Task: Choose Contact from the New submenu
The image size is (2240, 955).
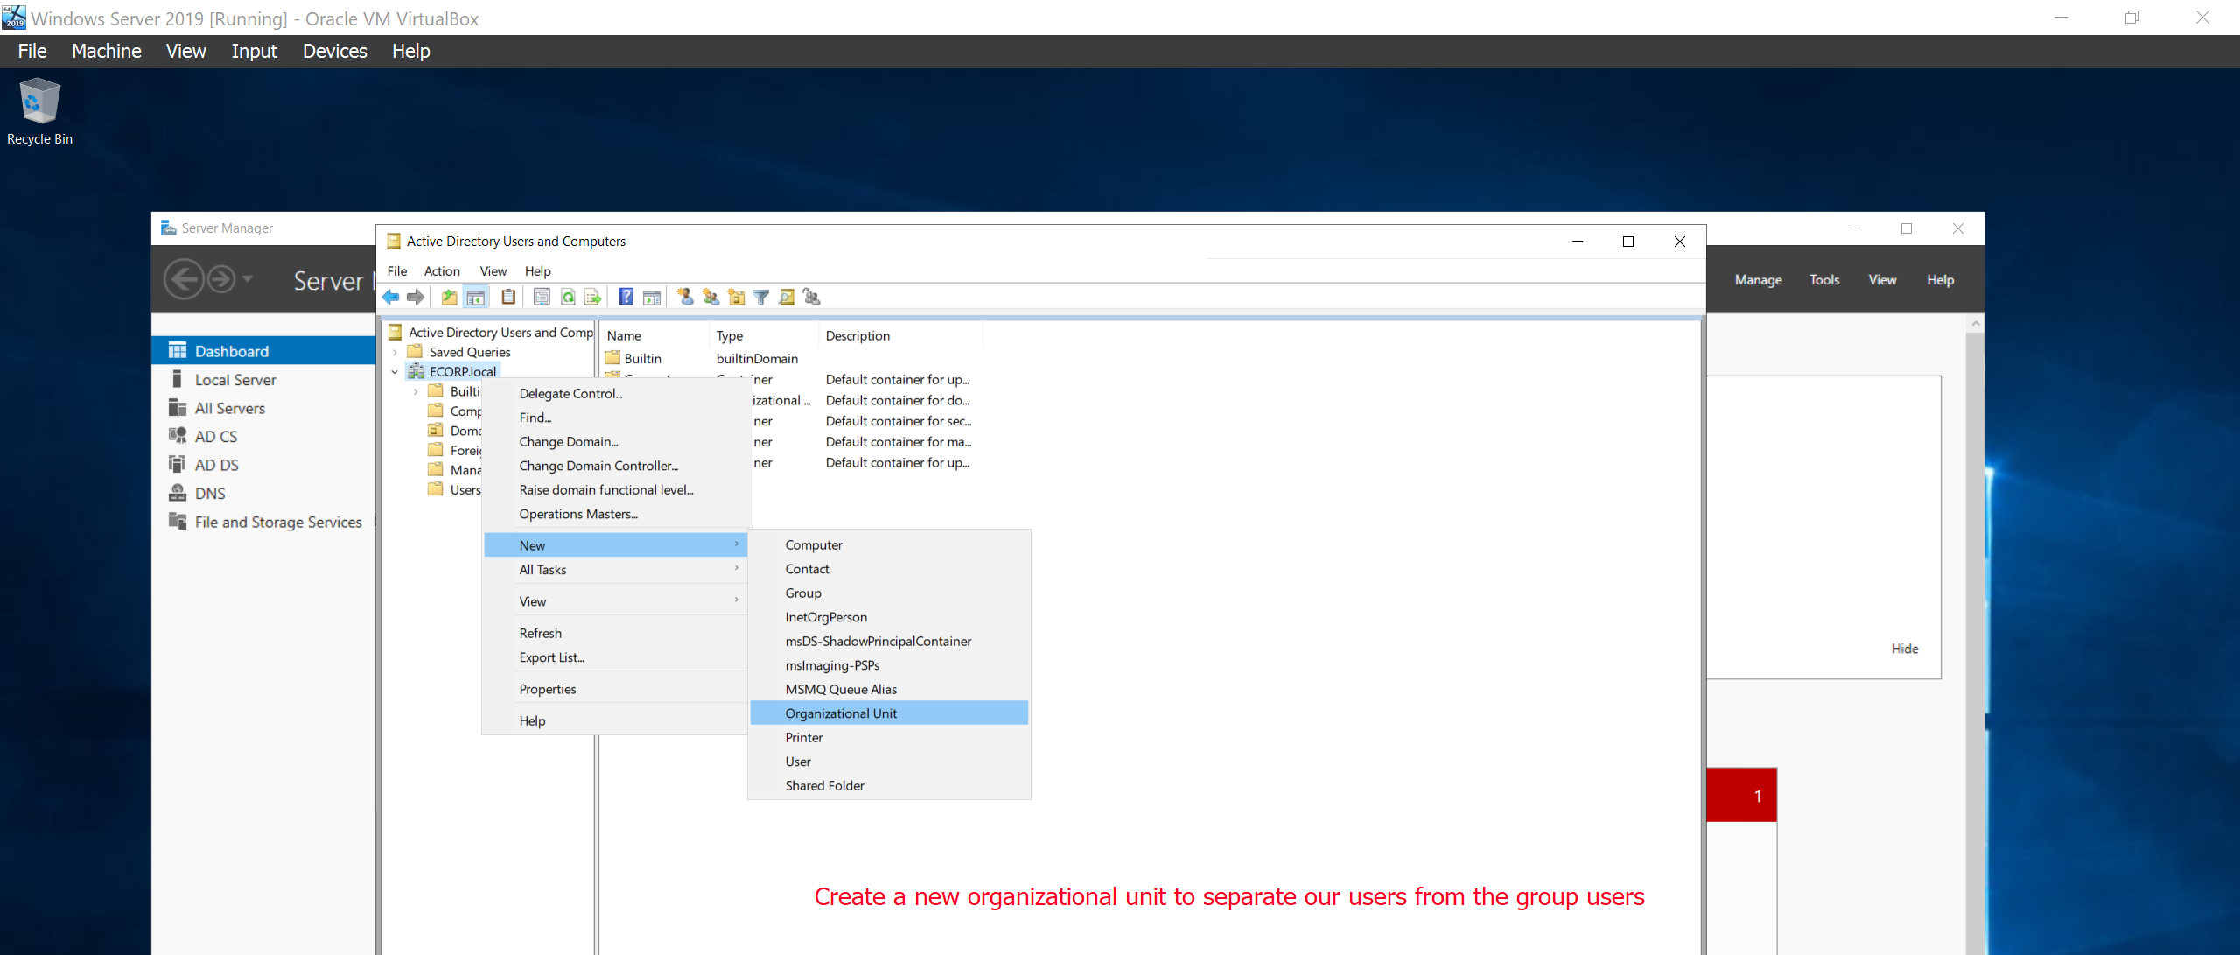Action: [x=889, y=569]
